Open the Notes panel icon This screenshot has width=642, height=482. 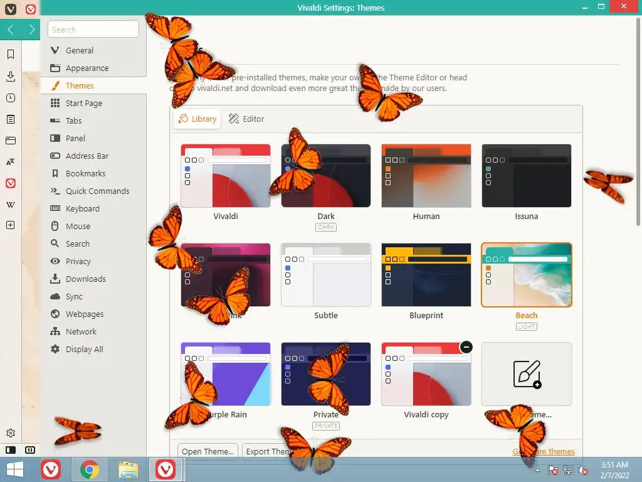coord(11,119)
